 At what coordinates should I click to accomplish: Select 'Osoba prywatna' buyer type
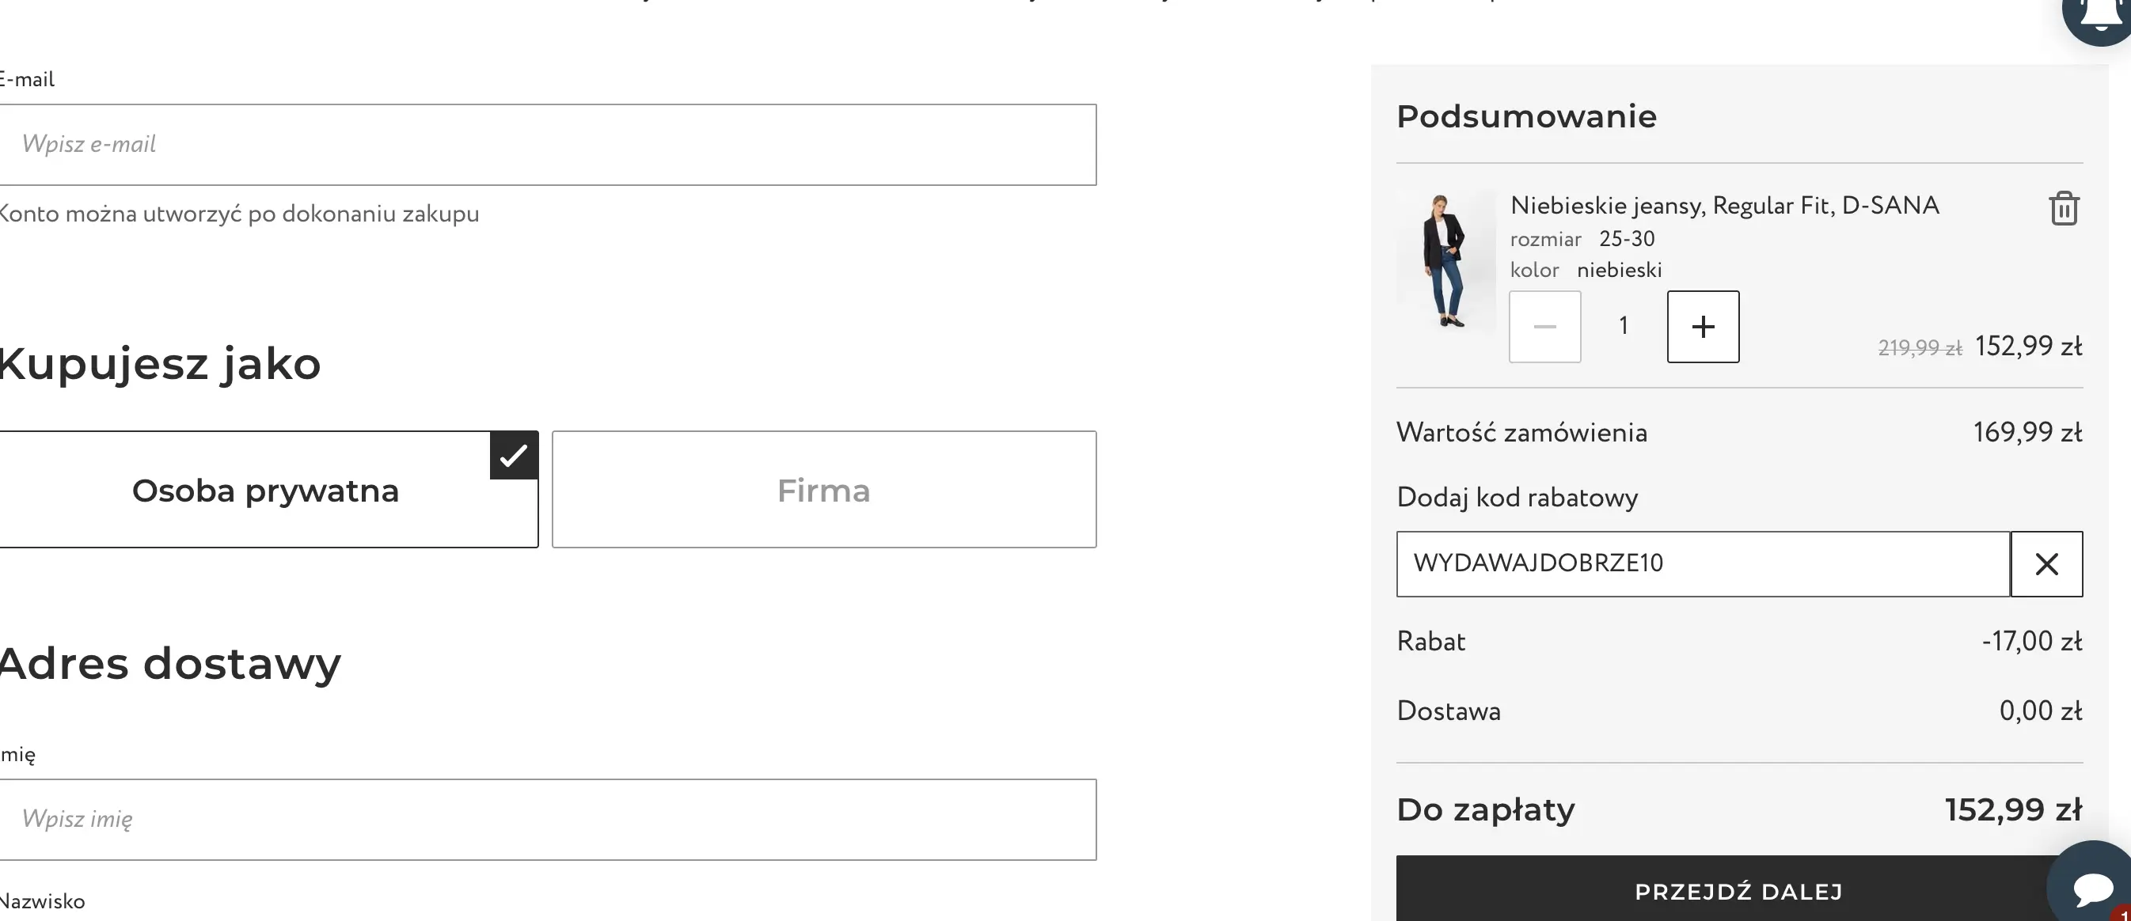264,490
